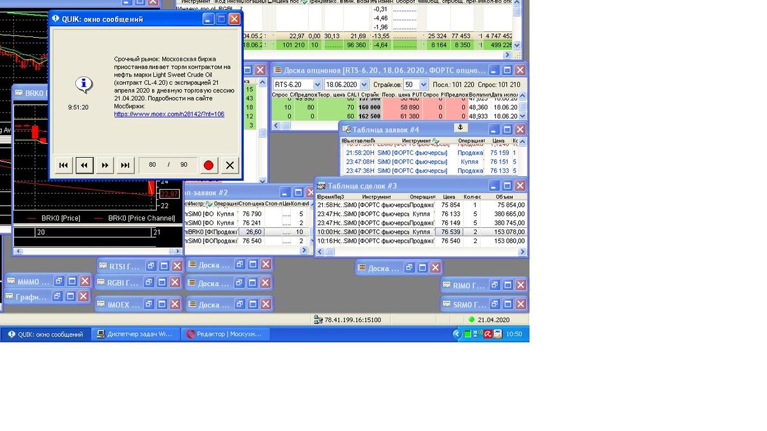The width and height of the screenshot is (767, 431).
Task: Click option board title bar icon
Action: [277, 70]
